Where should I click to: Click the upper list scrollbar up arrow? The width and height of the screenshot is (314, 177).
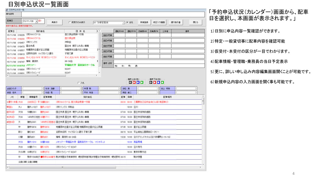99,31
